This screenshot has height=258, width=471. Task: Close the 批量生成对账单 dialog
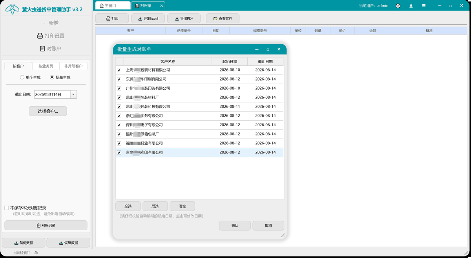point(279,49)
